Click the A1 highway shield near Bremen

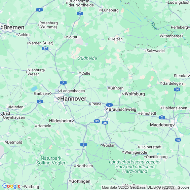[39, 10]
